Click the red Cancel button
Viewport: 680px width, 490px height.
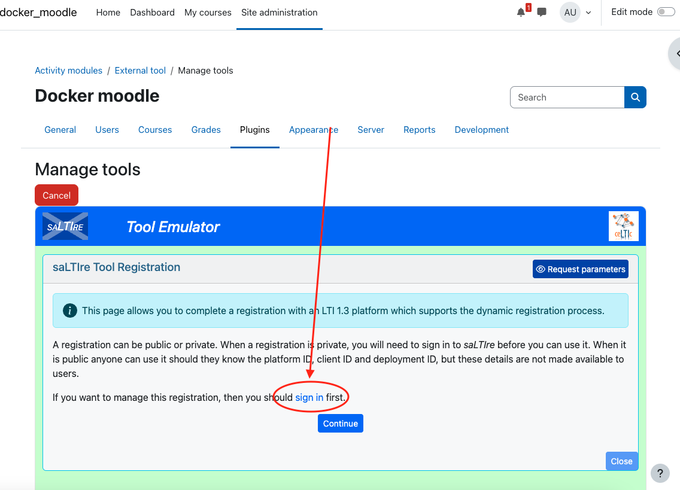pos(56,195)
